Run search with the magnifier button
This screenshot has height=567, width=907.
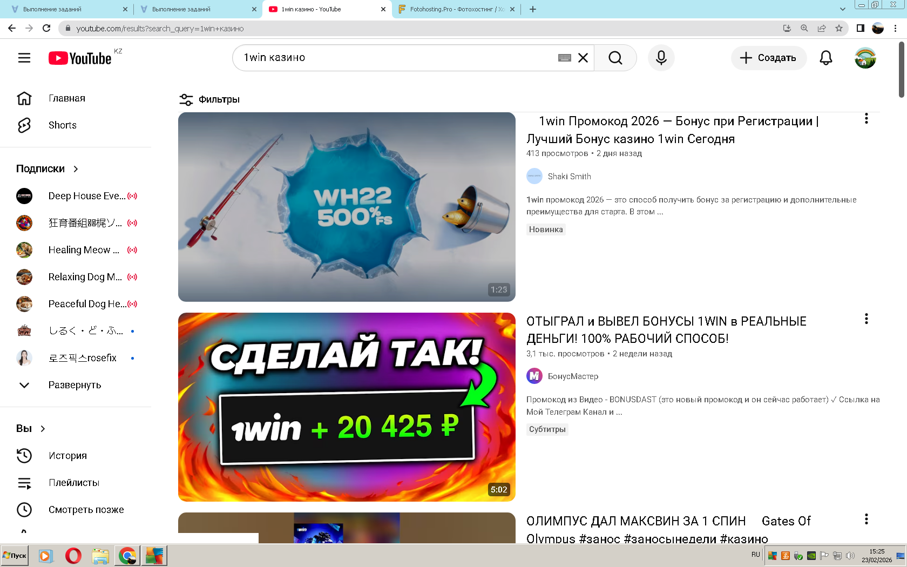(x=615, y=58)
